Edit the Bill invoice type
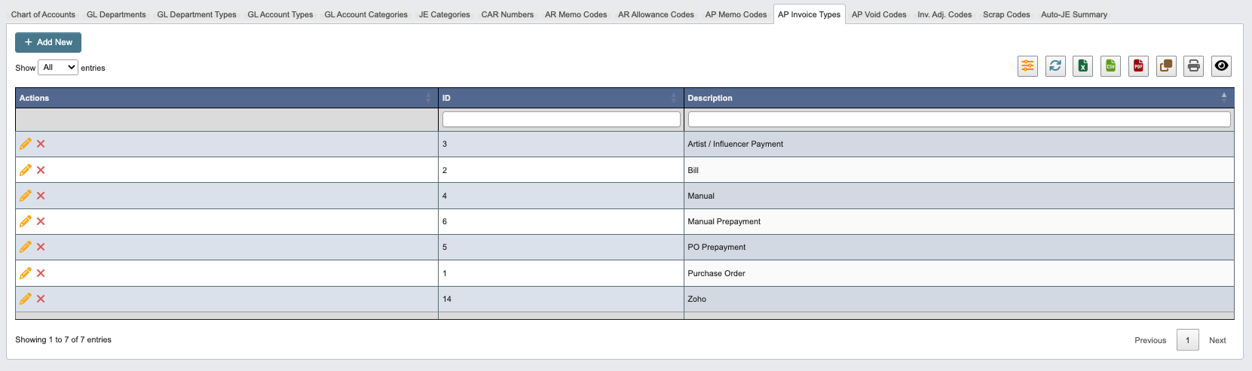1252x371 pixels. tap(26, 170)
